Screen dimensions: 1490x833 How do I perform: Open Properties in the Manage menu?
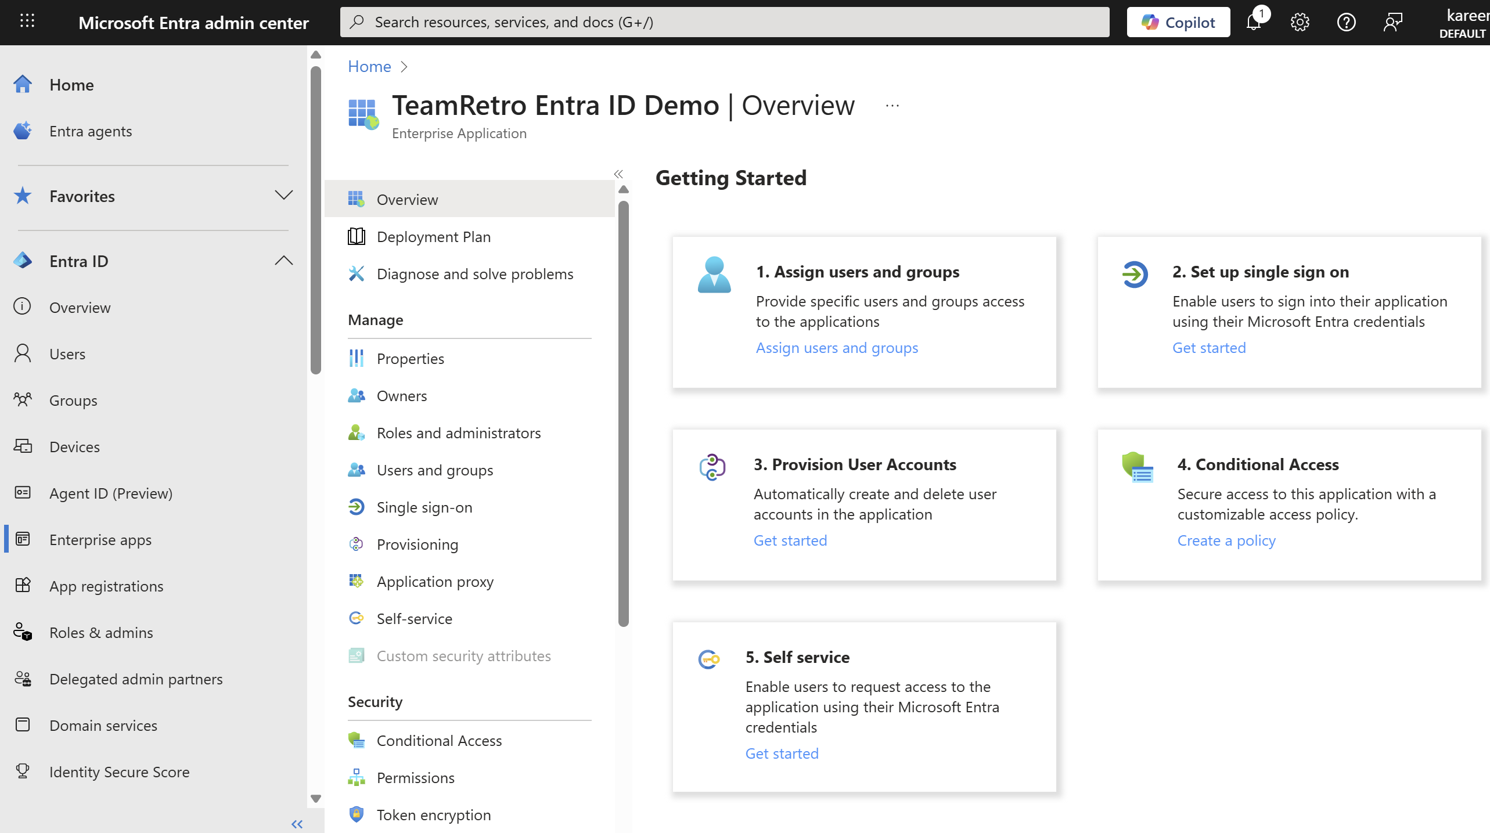410,359
